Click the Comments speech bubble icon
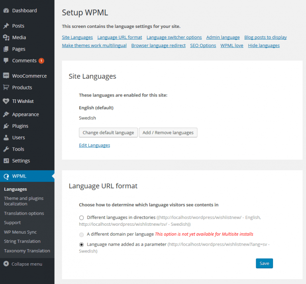Screen dimensions: 306x284 pyautogui.click(x=6, y=61)
